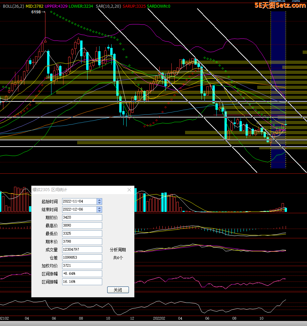Click the SARDOWN:0 indicator value
Viewport: 307px width, 326px height.
pos(159,6)
